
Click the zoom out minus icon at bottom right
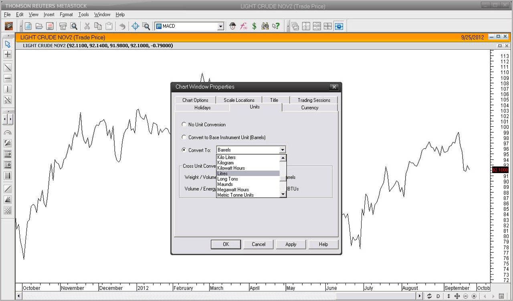(466, 296)
